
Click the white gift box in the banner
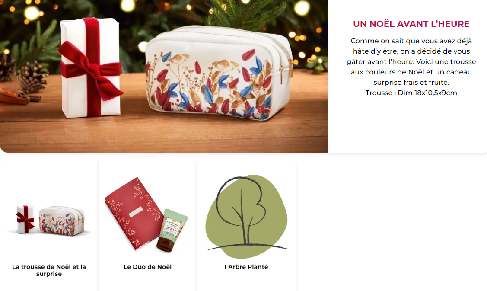point(91,68)
